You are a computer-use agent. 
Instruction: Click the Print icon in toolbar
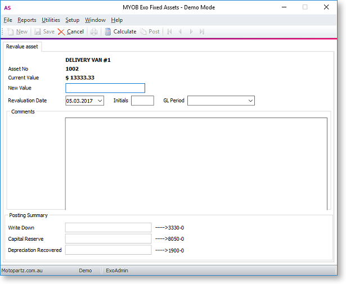95,32
